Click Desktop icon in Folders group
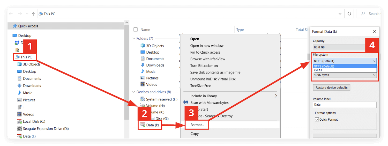The width and height of the screenshot is (388, 146). coord(143,52)
